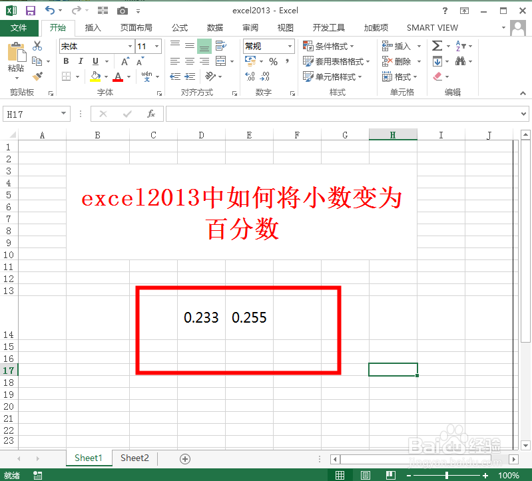Click the column H header
The width and height of the screenshot is (532, 481).
coord(393,135)
